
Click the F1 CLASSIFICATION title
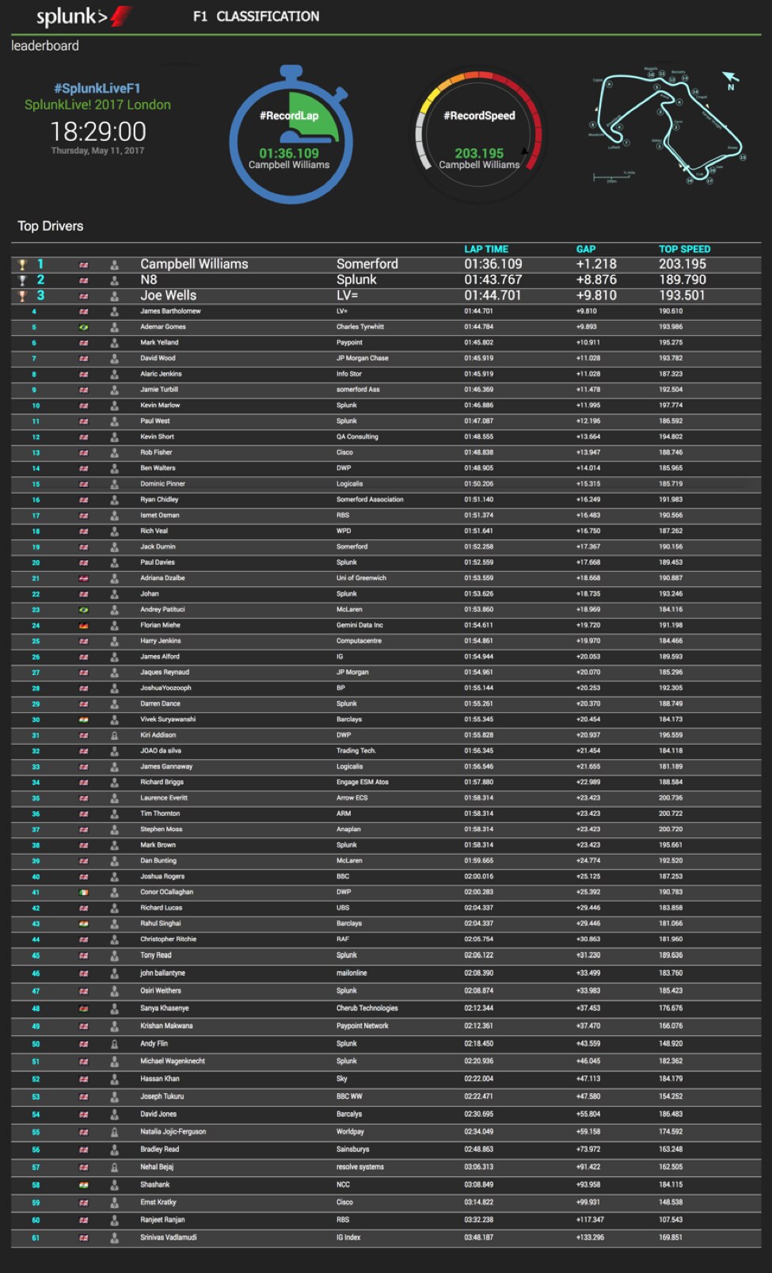(257, 16)
